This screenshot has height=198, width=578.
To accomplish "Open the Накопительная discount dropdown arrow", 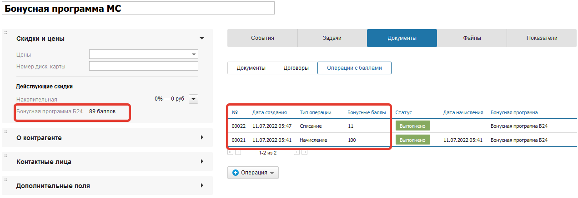I will [x=193, y=99].
